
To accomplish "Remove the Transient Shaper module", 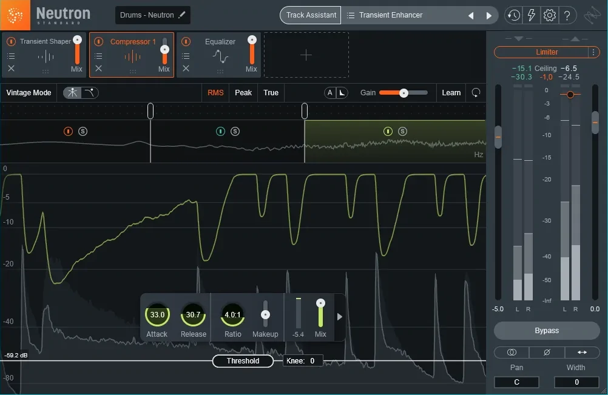I will pos(12,68).
